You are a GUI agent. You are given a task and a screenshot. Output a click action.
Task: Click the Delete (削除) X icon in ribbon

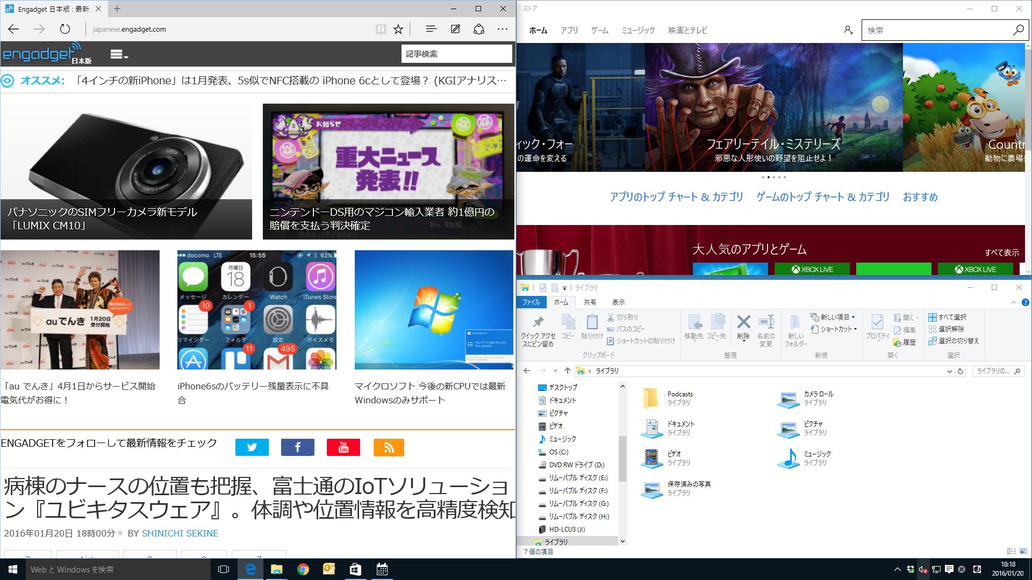click(x=743, y=327)
